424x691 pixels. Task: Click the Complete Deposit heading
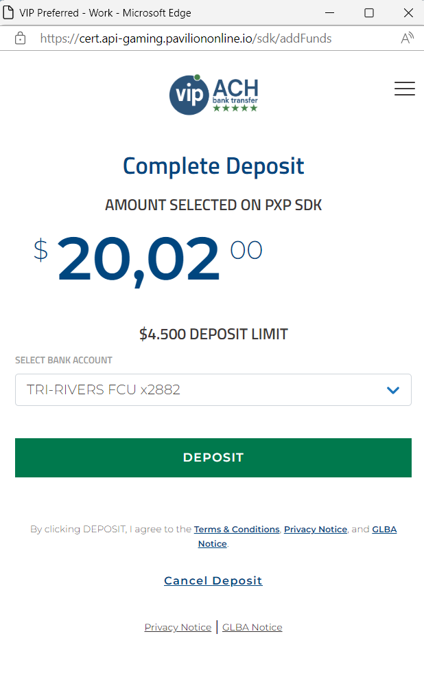tap(213, 166)
